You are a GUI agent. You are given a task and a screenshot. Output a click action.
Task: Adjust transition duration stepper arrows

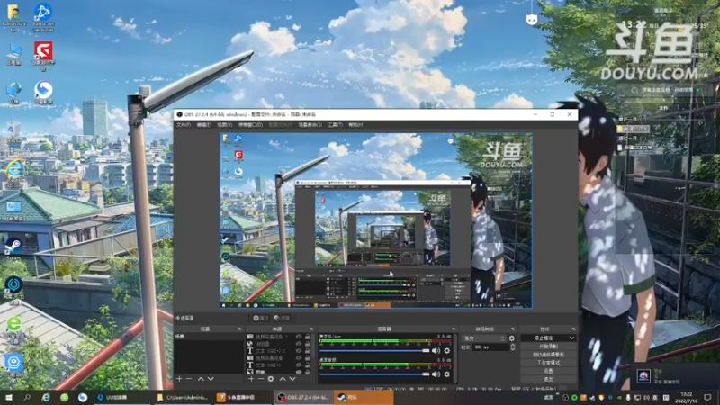[x=512, y=347]
